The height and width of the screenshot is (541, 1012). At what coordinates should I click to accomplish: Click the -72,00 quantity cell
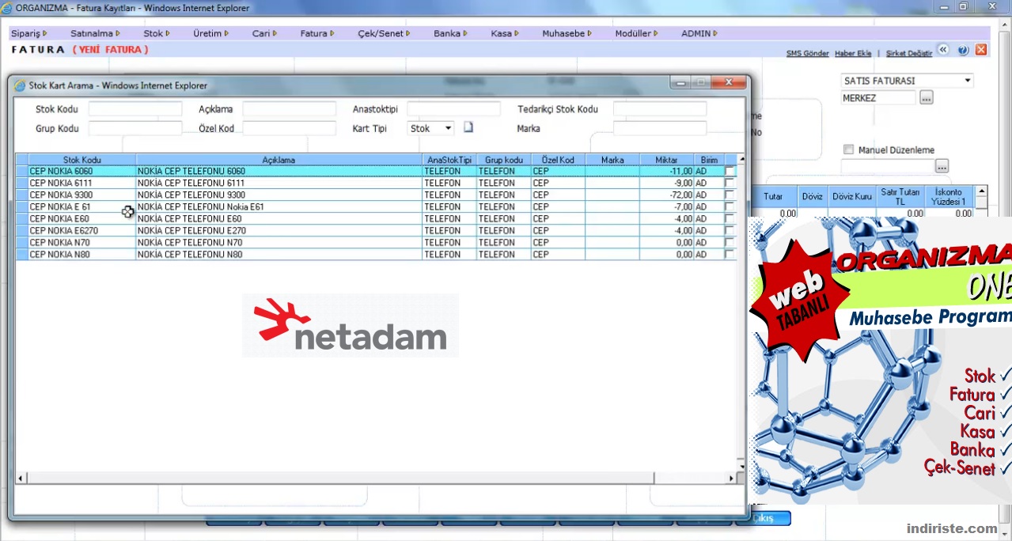pos(666,195)
